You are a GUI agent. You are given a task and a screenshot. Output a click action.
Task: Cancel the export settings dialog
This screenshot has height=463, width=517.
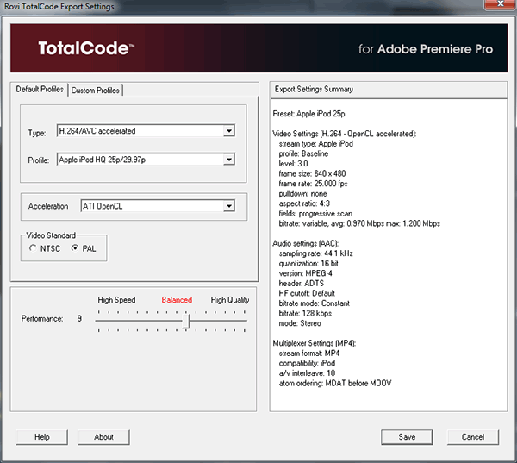pyautogui.click(x=473, y=437)
